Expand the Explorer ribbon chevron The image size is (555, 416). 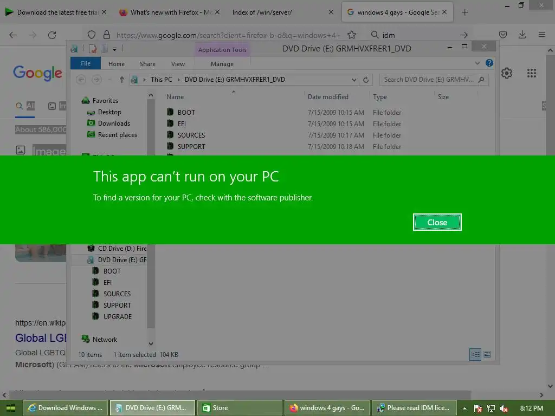(x=477, y=63)
